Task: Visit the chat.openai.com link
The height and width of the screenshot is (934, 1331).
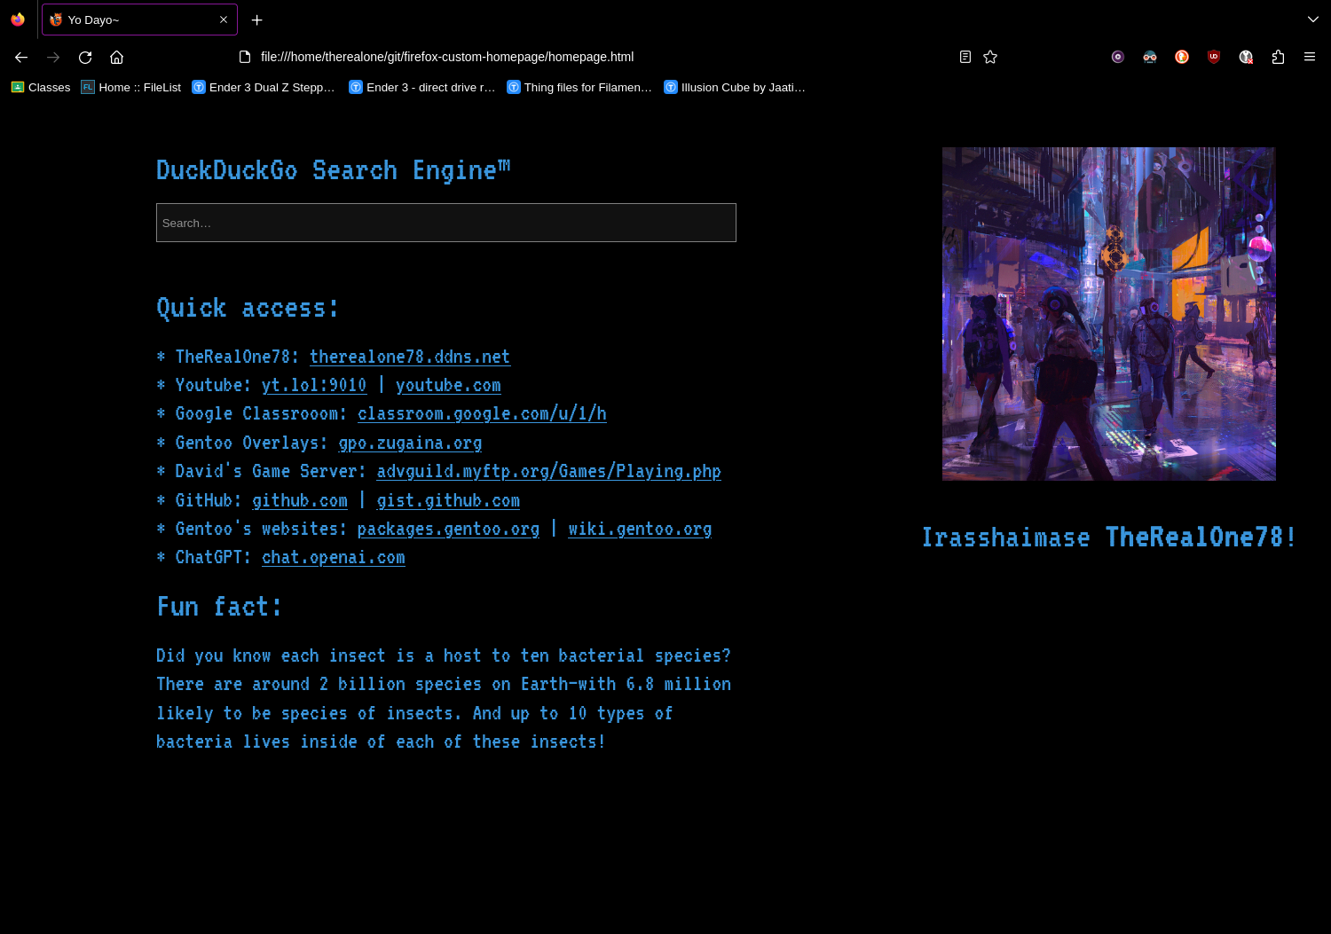Action: tap(334, 557)
